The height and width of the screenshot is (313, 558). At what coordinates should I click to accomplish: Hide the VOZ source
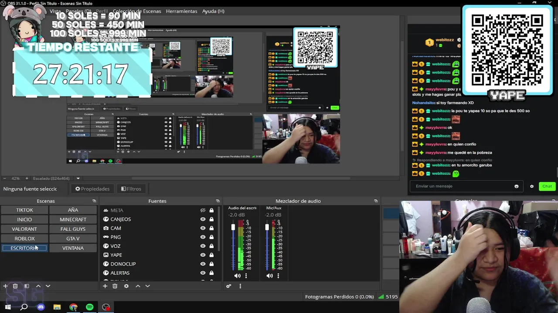click(x=203, y=246)
